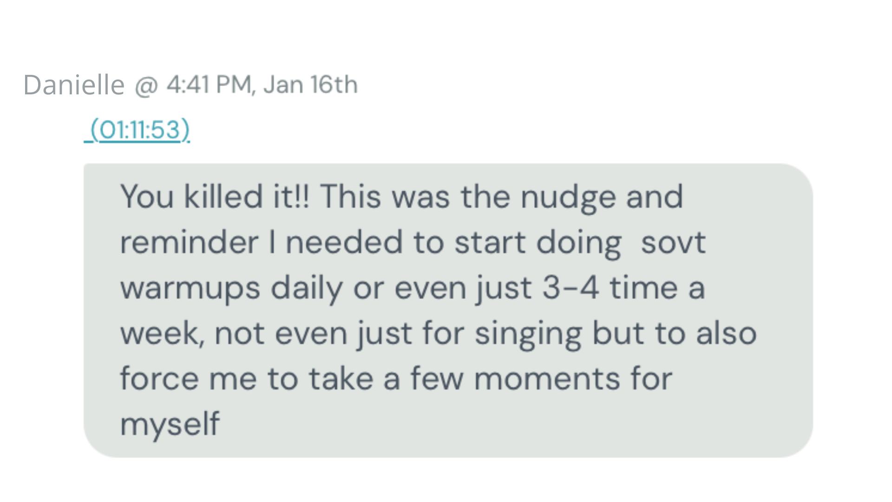Click the word "week," in the comment
The height and width of the screenshot is (502, 892).
[162, 334]
